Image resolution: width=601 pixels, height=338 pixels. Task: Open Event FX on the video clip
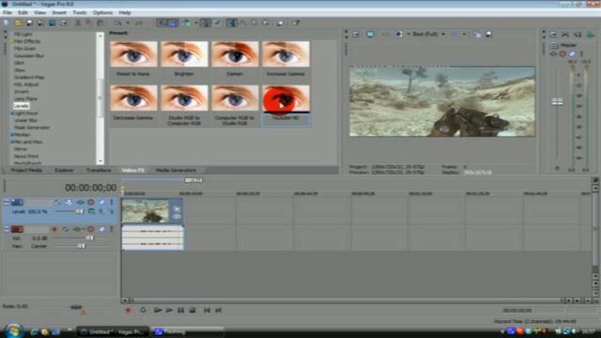point(177,217)
